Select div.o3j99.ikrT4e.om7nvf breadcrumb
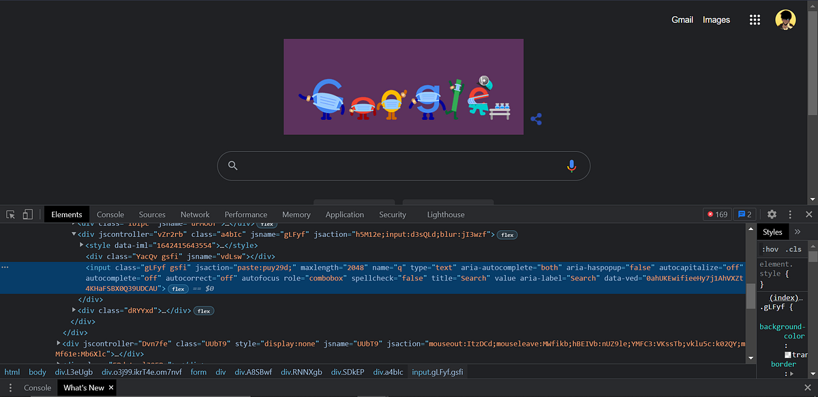Image resolution: width=818 pixels, height=397 pixels. point(142,372)
